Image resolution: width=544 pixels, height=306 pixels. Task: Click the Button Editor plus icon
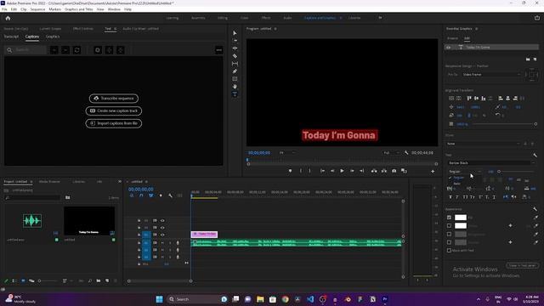point(433,171)
